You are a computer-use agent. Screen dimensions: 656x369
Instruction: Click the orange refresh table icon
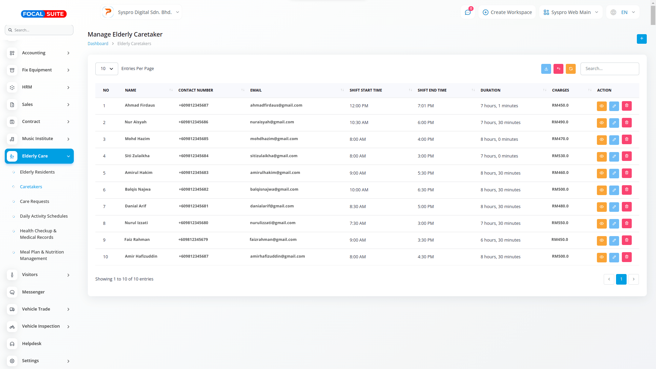571,69
